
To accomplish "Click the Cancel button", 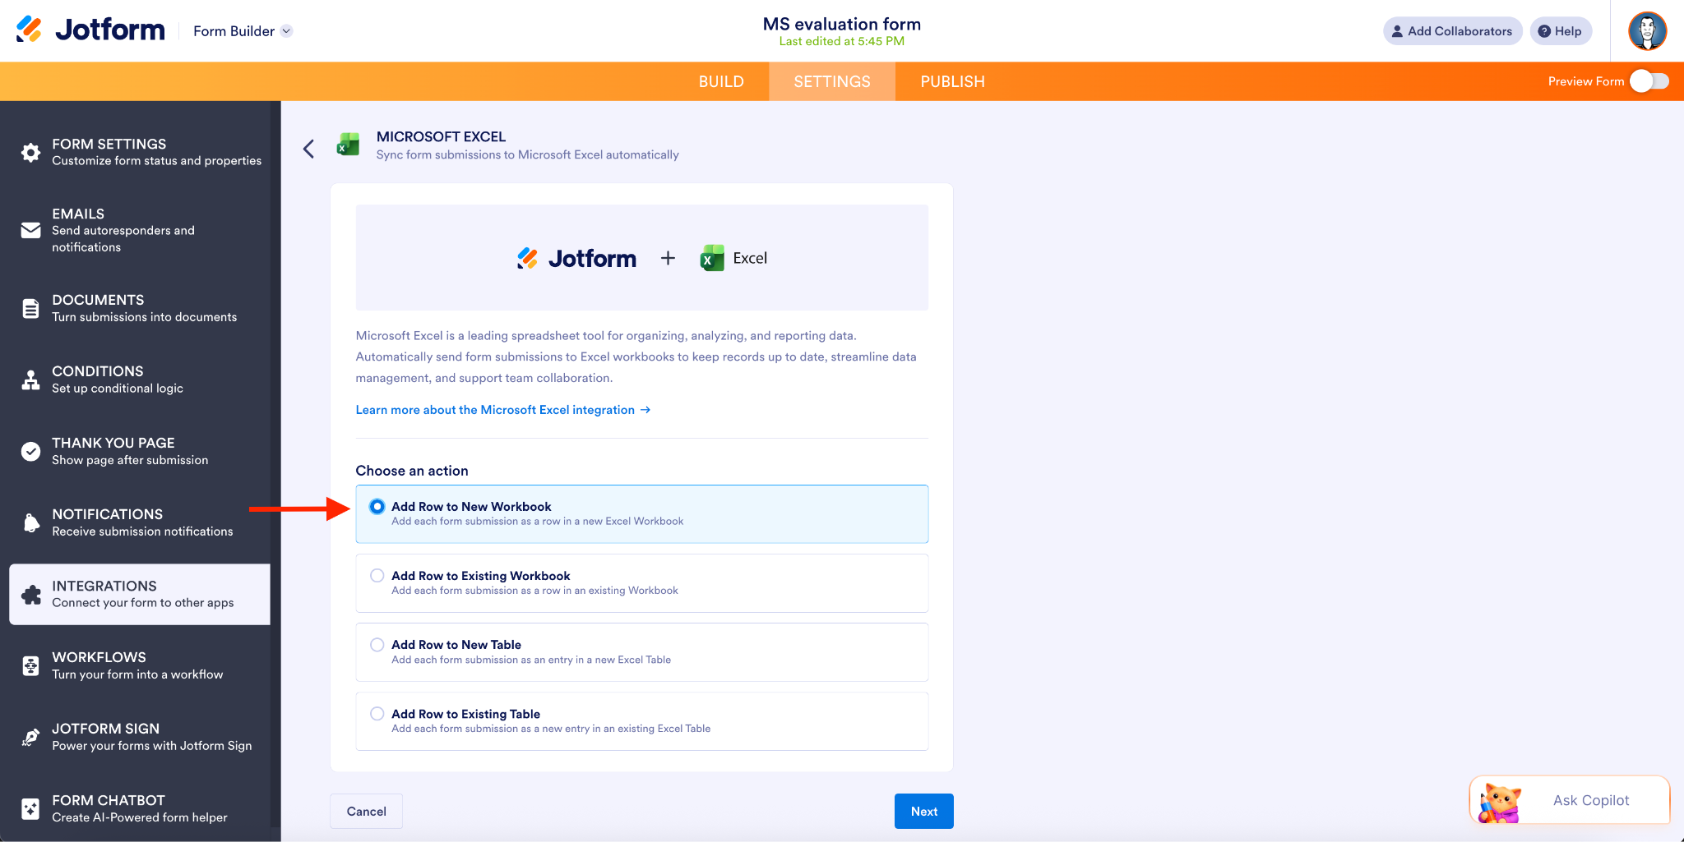I will 366,811.
